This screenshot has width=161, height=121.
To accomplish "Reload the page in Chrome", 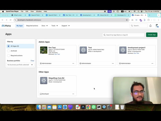I will (x=11, y=20).
